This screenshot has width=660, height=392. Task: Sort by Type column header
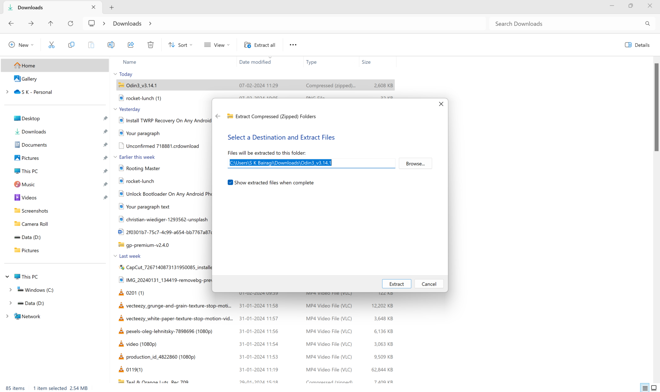pyautogui.click(x=311, y=62)
